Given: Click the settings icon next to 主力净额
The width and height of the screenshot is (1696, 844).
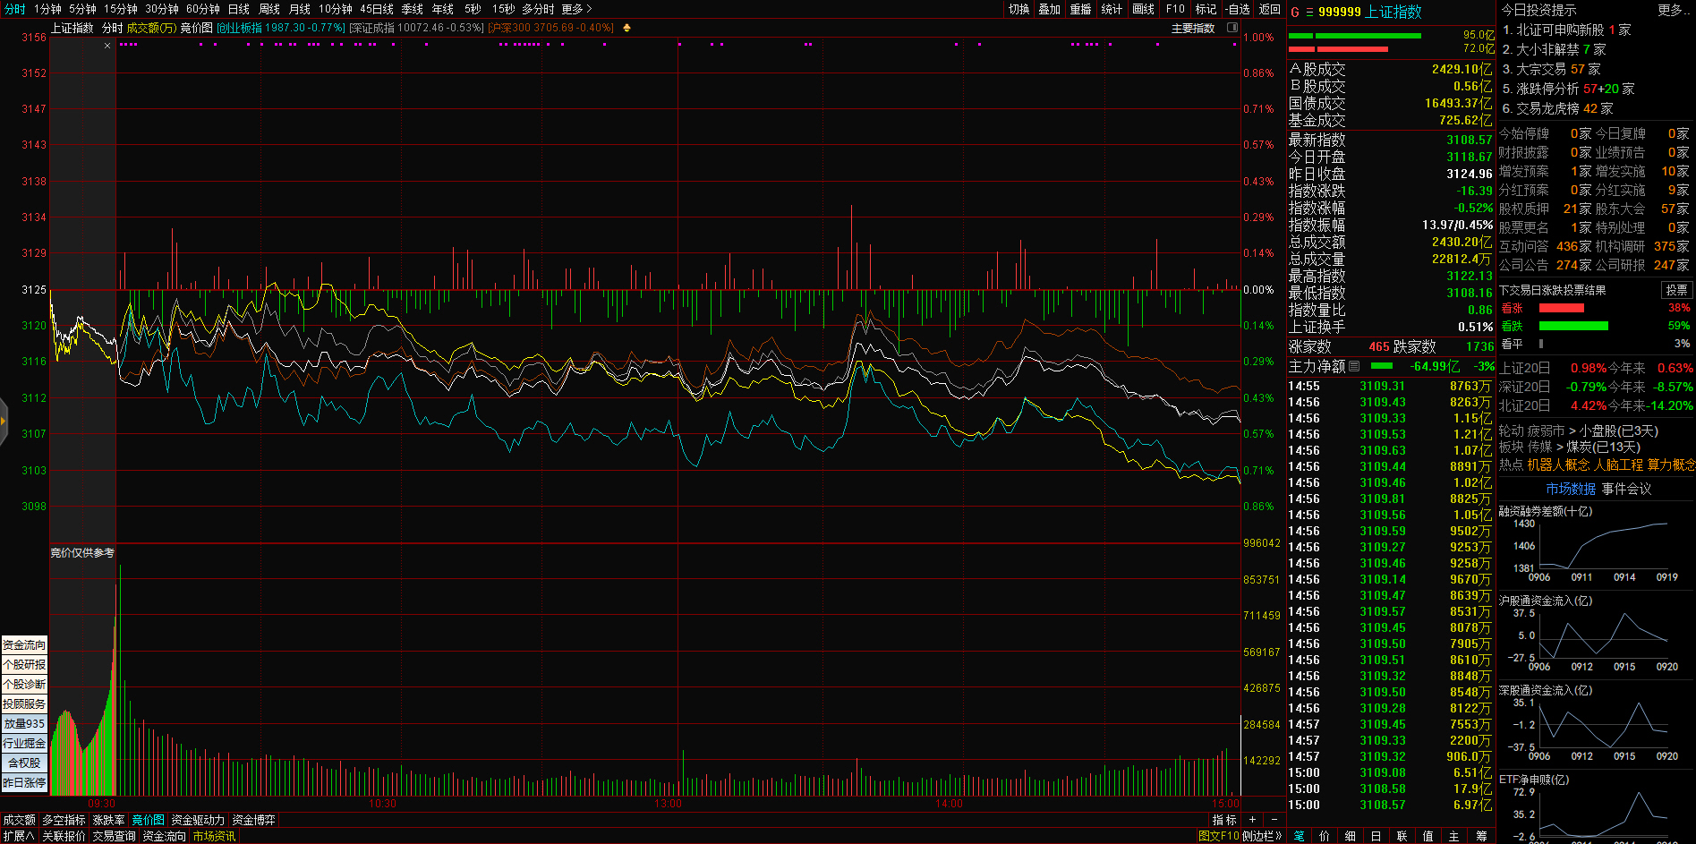Looking at the screenshot, I should pos(1354,366).
